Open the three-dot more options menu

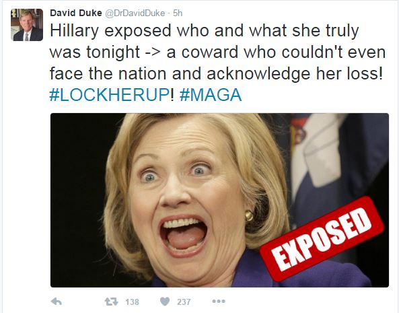click(x=219, y=302)
